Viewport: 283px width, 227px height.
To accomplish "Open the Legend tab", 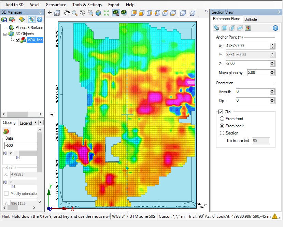I will [26, 123].
